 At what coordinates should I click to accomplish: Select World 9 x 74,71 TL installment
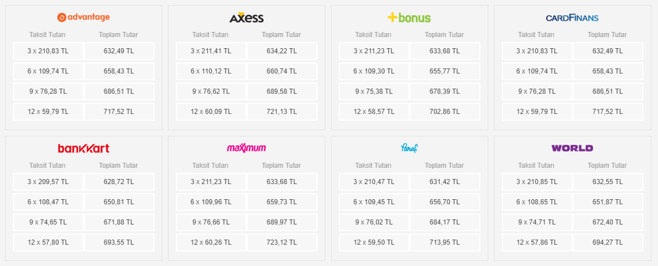point(537,222)
